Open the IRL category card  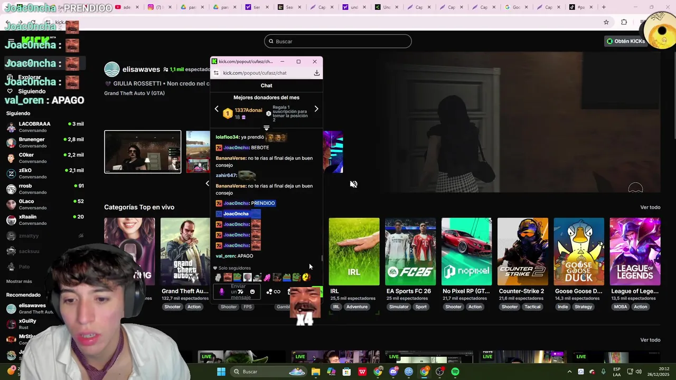tap(354, 252)
